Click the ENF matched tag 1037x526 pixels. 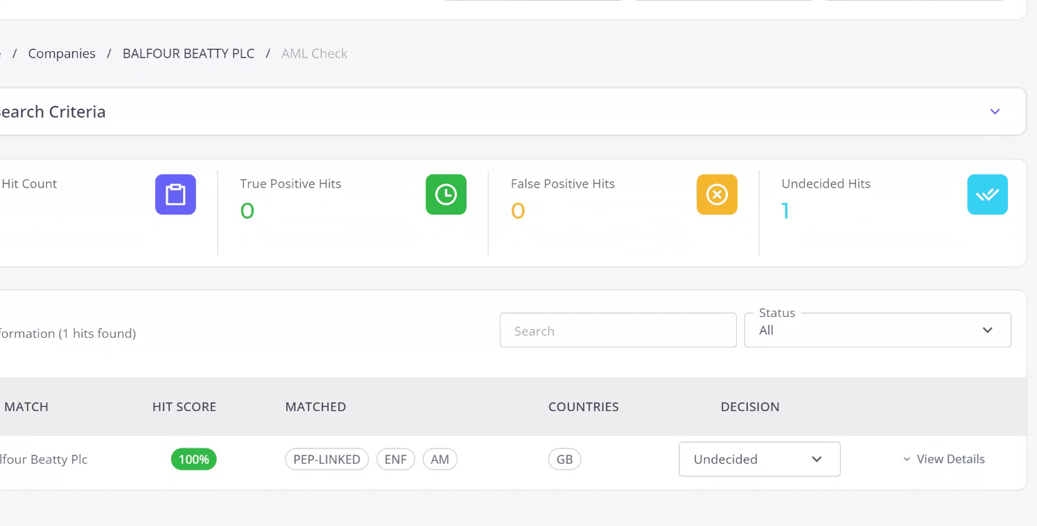click(x=395, y=459)
